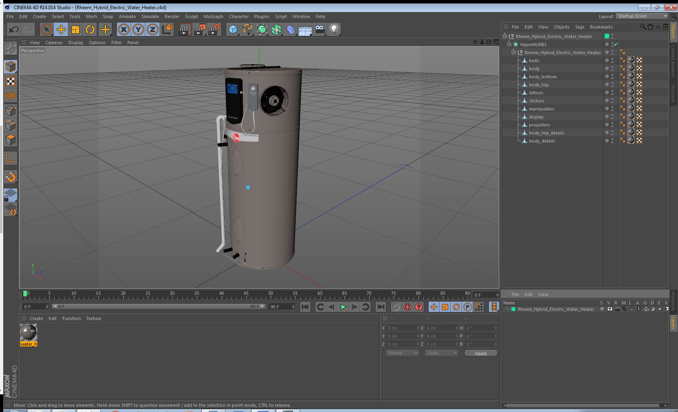Viewport: 678px width, 412px height.
Task: Click the coordinate system icon
Action: click(167, 29)
